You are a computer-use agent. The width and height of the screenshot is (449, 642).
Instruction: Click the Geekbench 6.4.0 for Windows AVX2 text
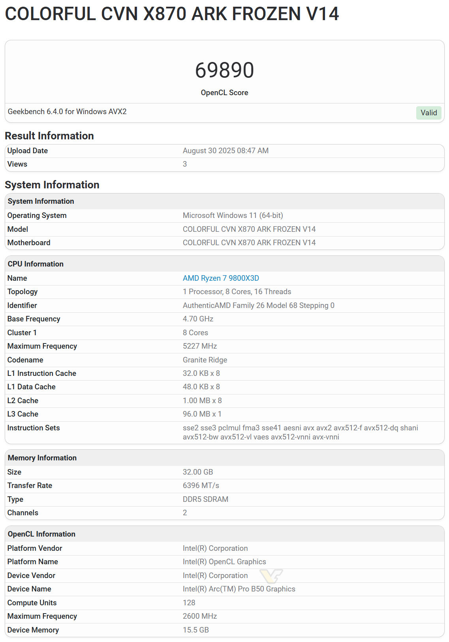point(67,112)
